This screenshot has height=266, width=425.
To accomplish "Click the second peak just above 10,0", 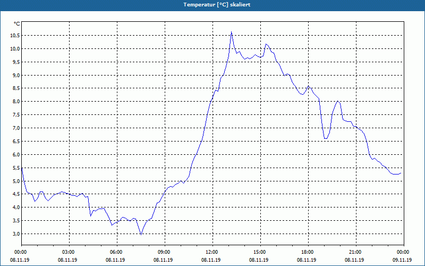I will pos(266,44).
